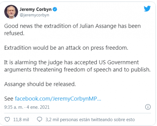Click the 'Assange should be released.' line
This screenshot has width=157, height=126.
click(x=40, y=84)
